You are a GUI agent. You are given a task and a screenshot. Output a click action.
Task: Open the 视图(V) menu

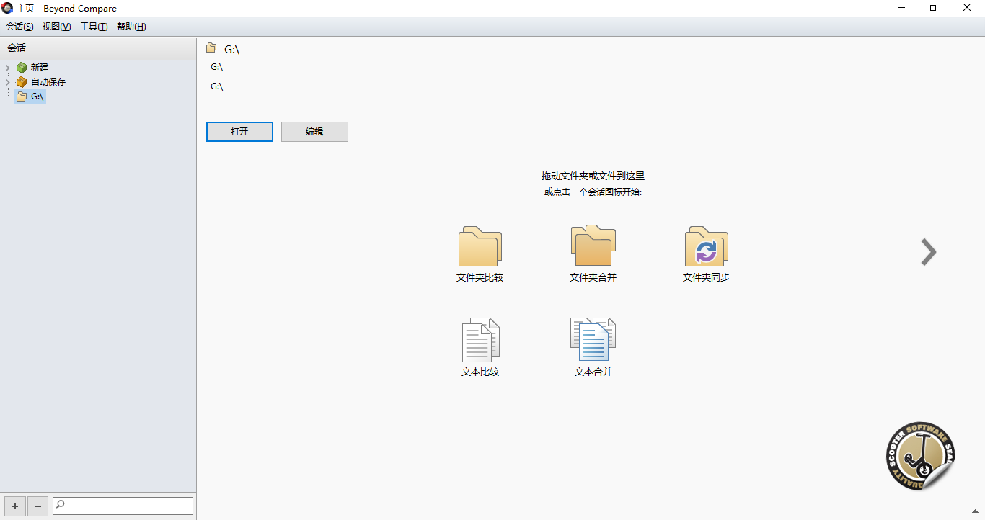[x=56, y=27]
